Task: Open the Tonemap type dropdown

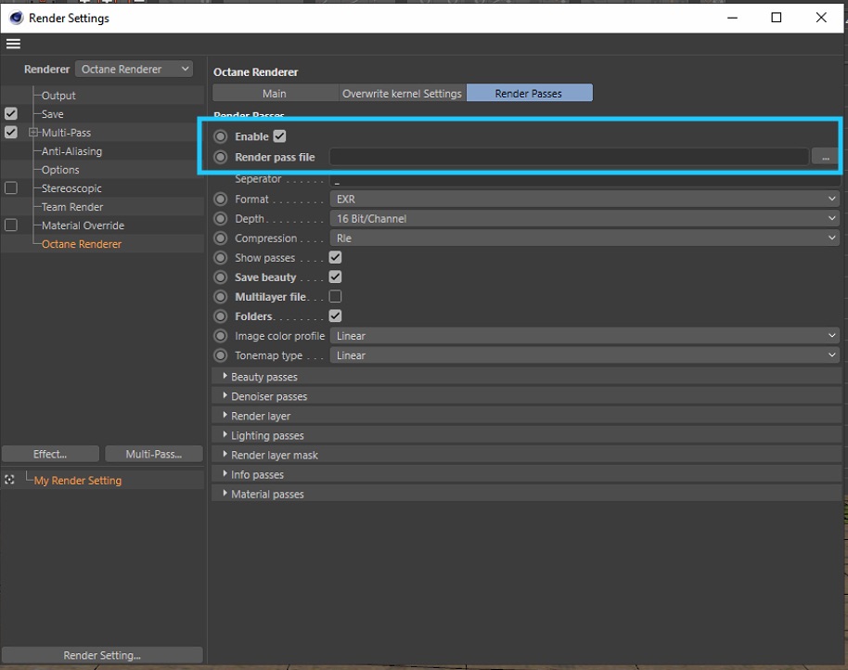Action: click(x=585, y=355)
